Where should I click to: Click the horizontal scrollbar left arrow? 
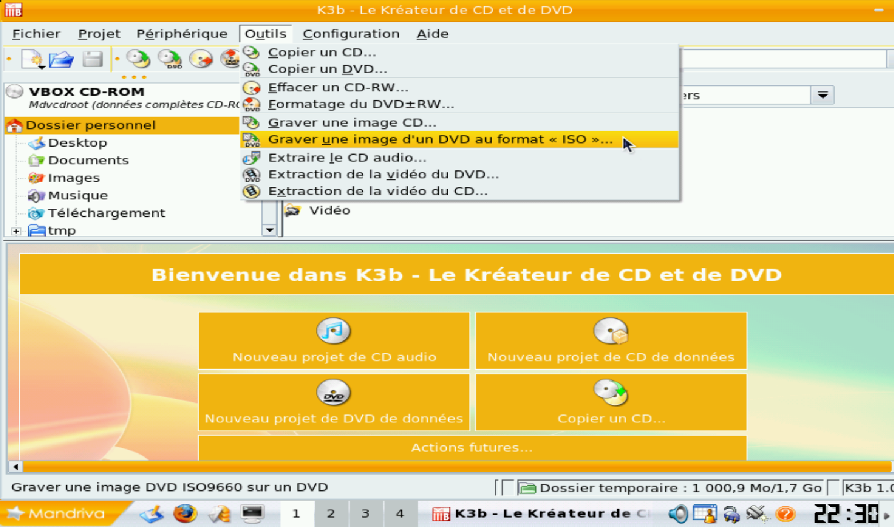tap(16, 467)
